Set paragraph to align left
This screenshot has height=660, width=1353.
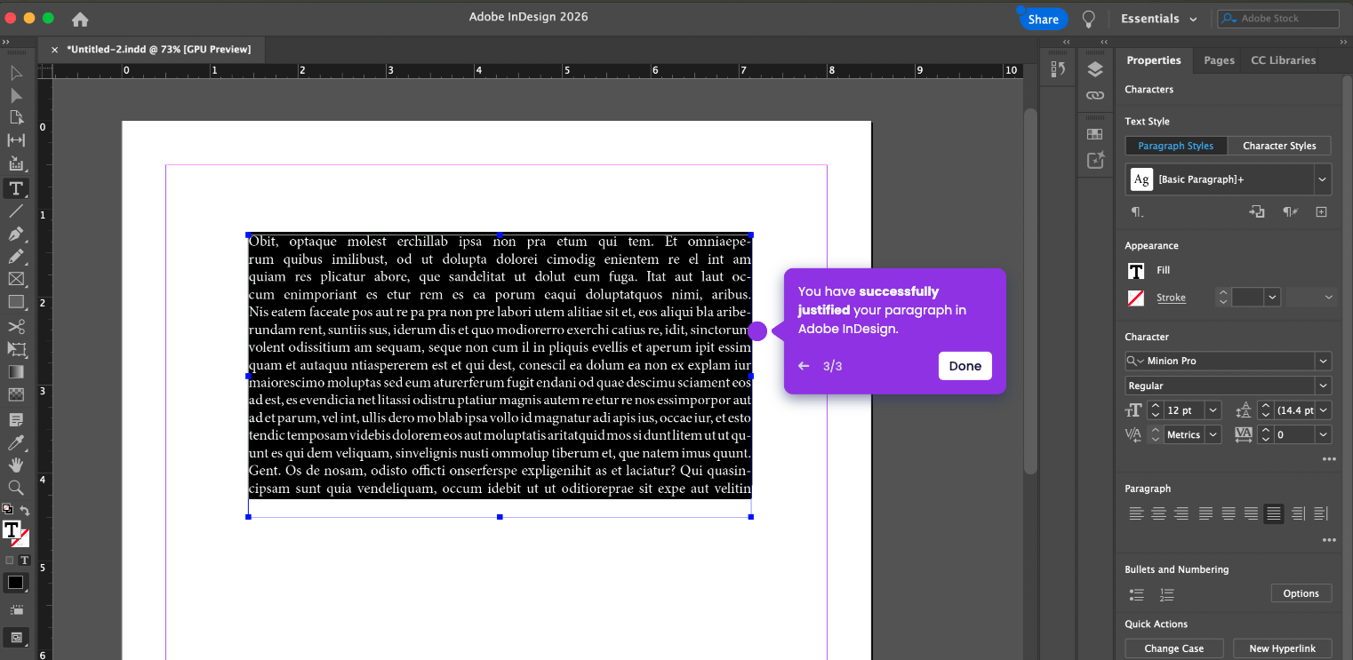(x=1136, y=513)
